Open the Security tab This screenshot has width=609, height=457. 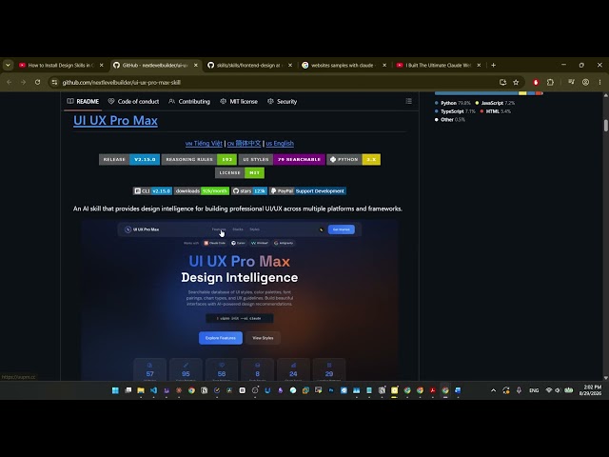283,102
